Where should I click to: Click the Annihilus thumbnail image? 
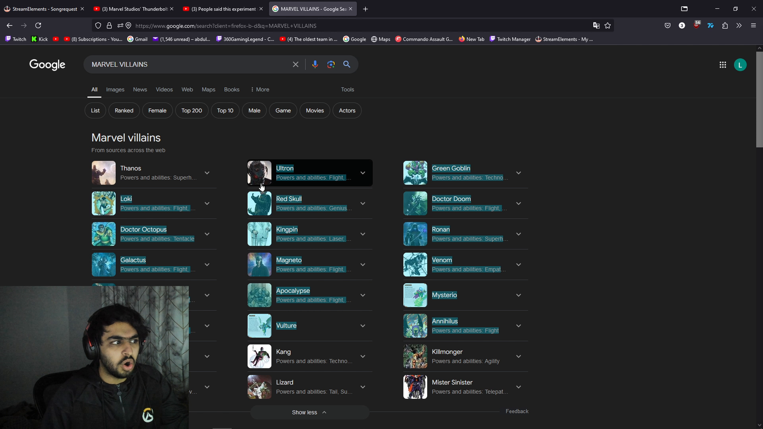point(415,326)
